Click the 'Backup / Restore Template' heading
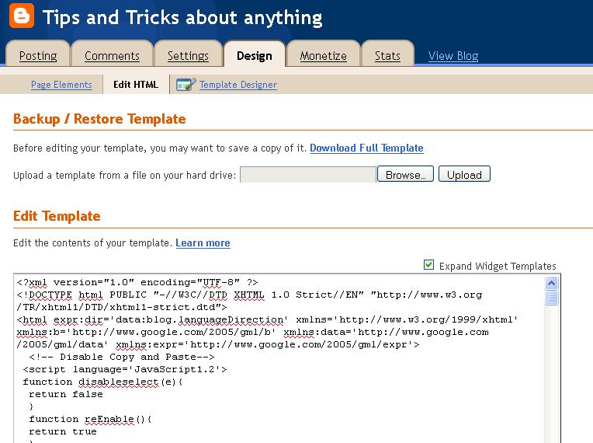The image size is (593, 443). coord(99,119)
